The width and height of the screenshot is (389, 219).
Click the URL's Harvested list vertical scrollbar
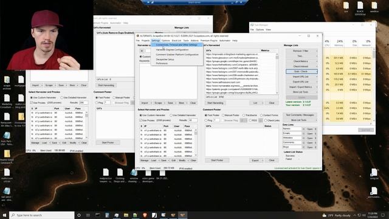tap(277, 73)
